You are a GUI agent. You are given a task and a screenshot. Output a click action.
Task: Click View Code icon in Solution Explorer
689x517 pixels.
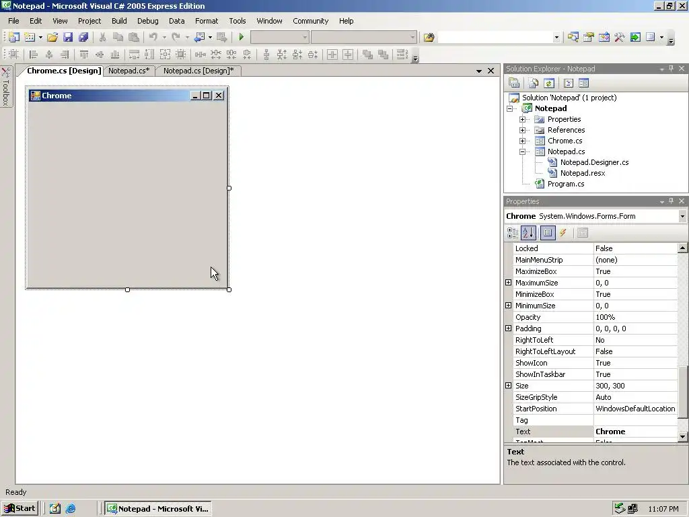click(x=569, y=83)
